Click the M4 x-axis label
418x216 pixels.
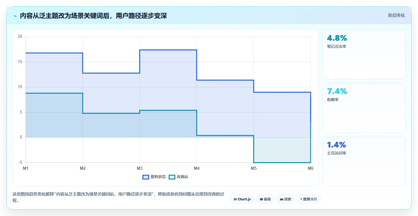tap(197, 168)
